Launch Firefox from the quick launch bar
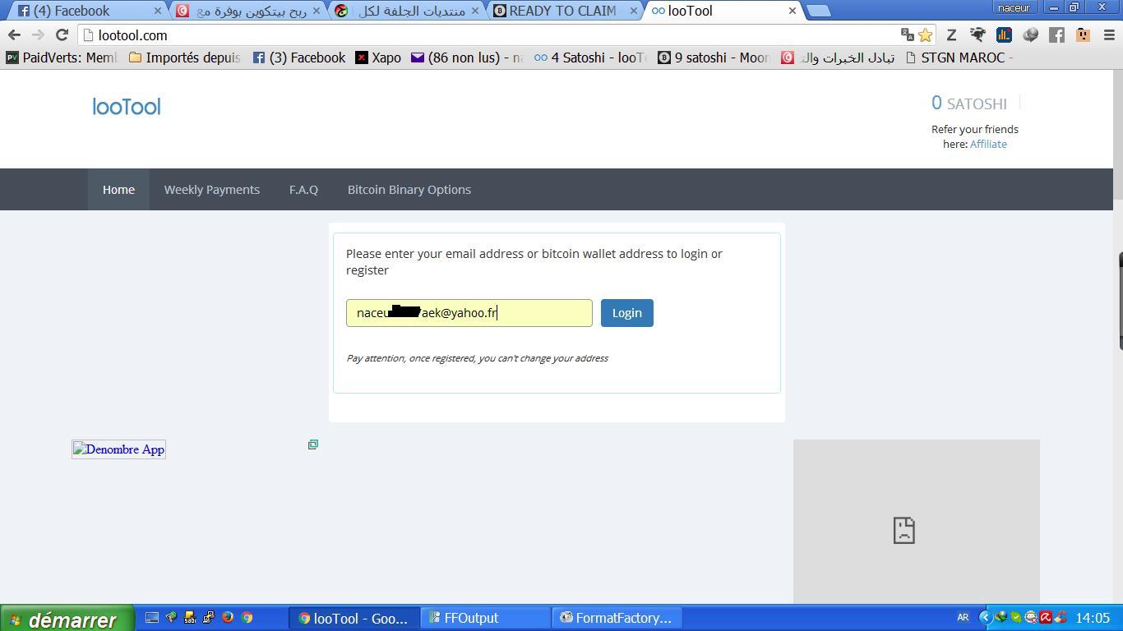This screenshot has height=631, width=1123. [228, 618]
